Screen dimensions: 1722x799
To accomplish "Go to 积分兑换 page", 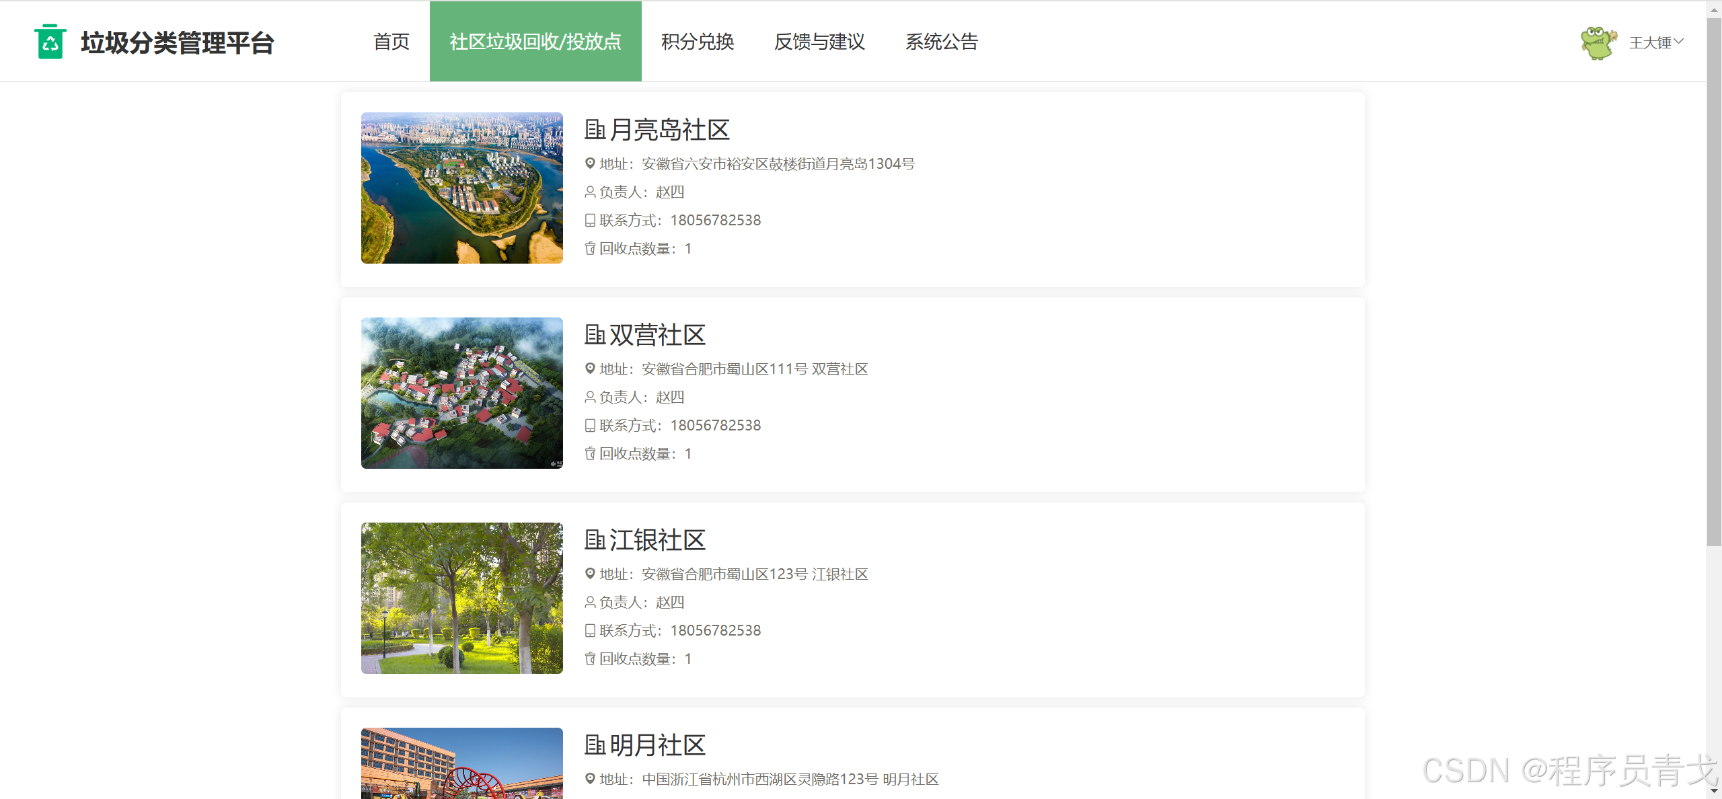I will [698, 42].
